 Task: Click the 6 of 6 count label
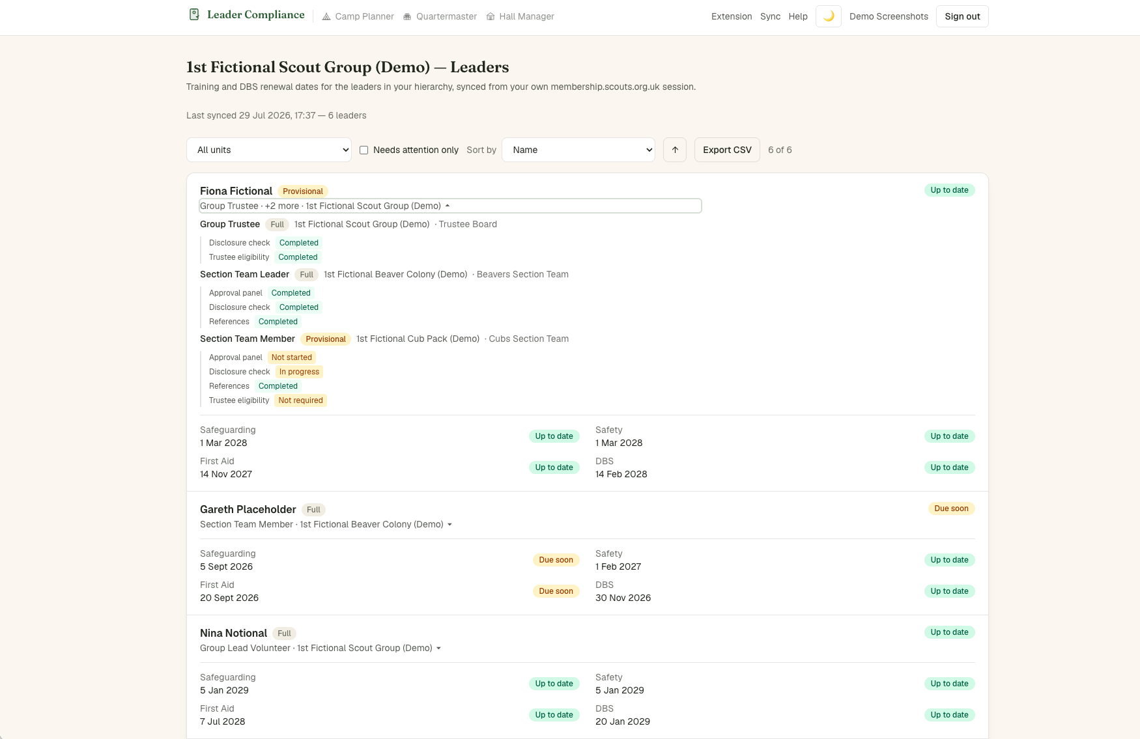[x=780, y=150]
